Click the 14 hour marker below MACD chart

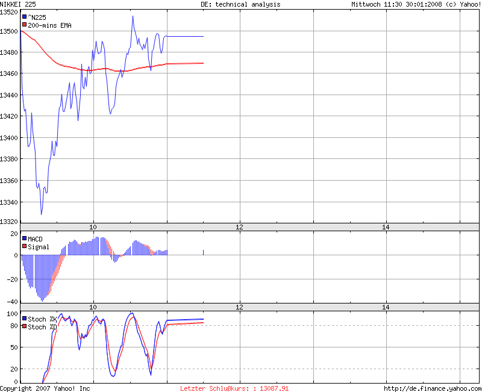(386, 307)
